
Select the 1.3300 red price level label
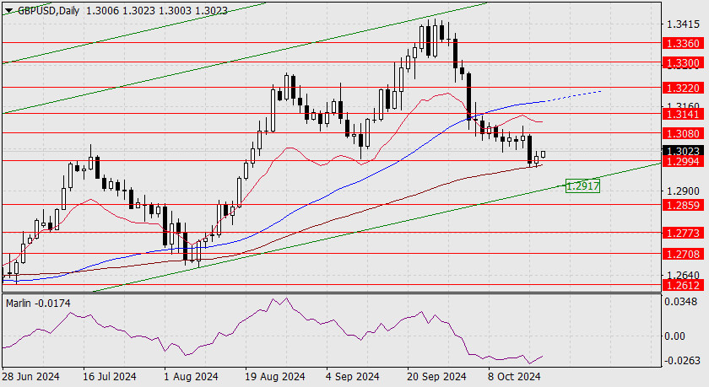684,62
